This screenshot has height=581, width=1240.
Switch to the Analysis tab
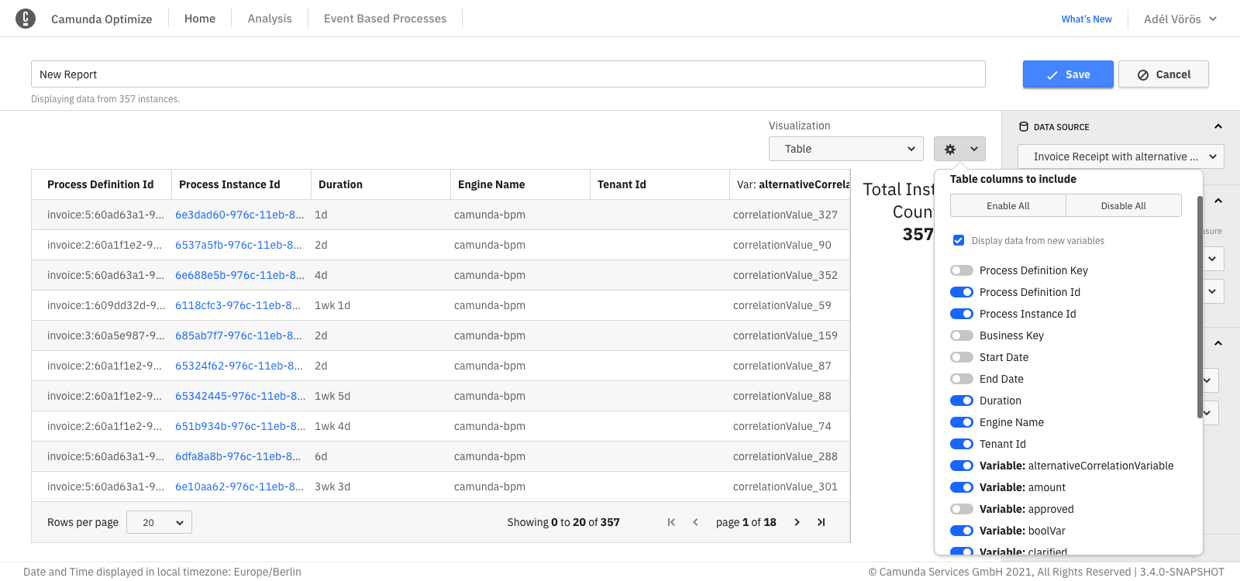[x=270, y=19]
